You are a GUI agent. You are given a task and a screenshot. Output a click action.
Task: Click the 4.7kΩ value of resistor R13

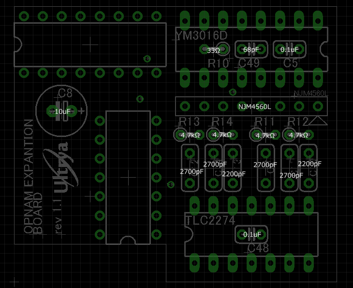pos(190,135)
